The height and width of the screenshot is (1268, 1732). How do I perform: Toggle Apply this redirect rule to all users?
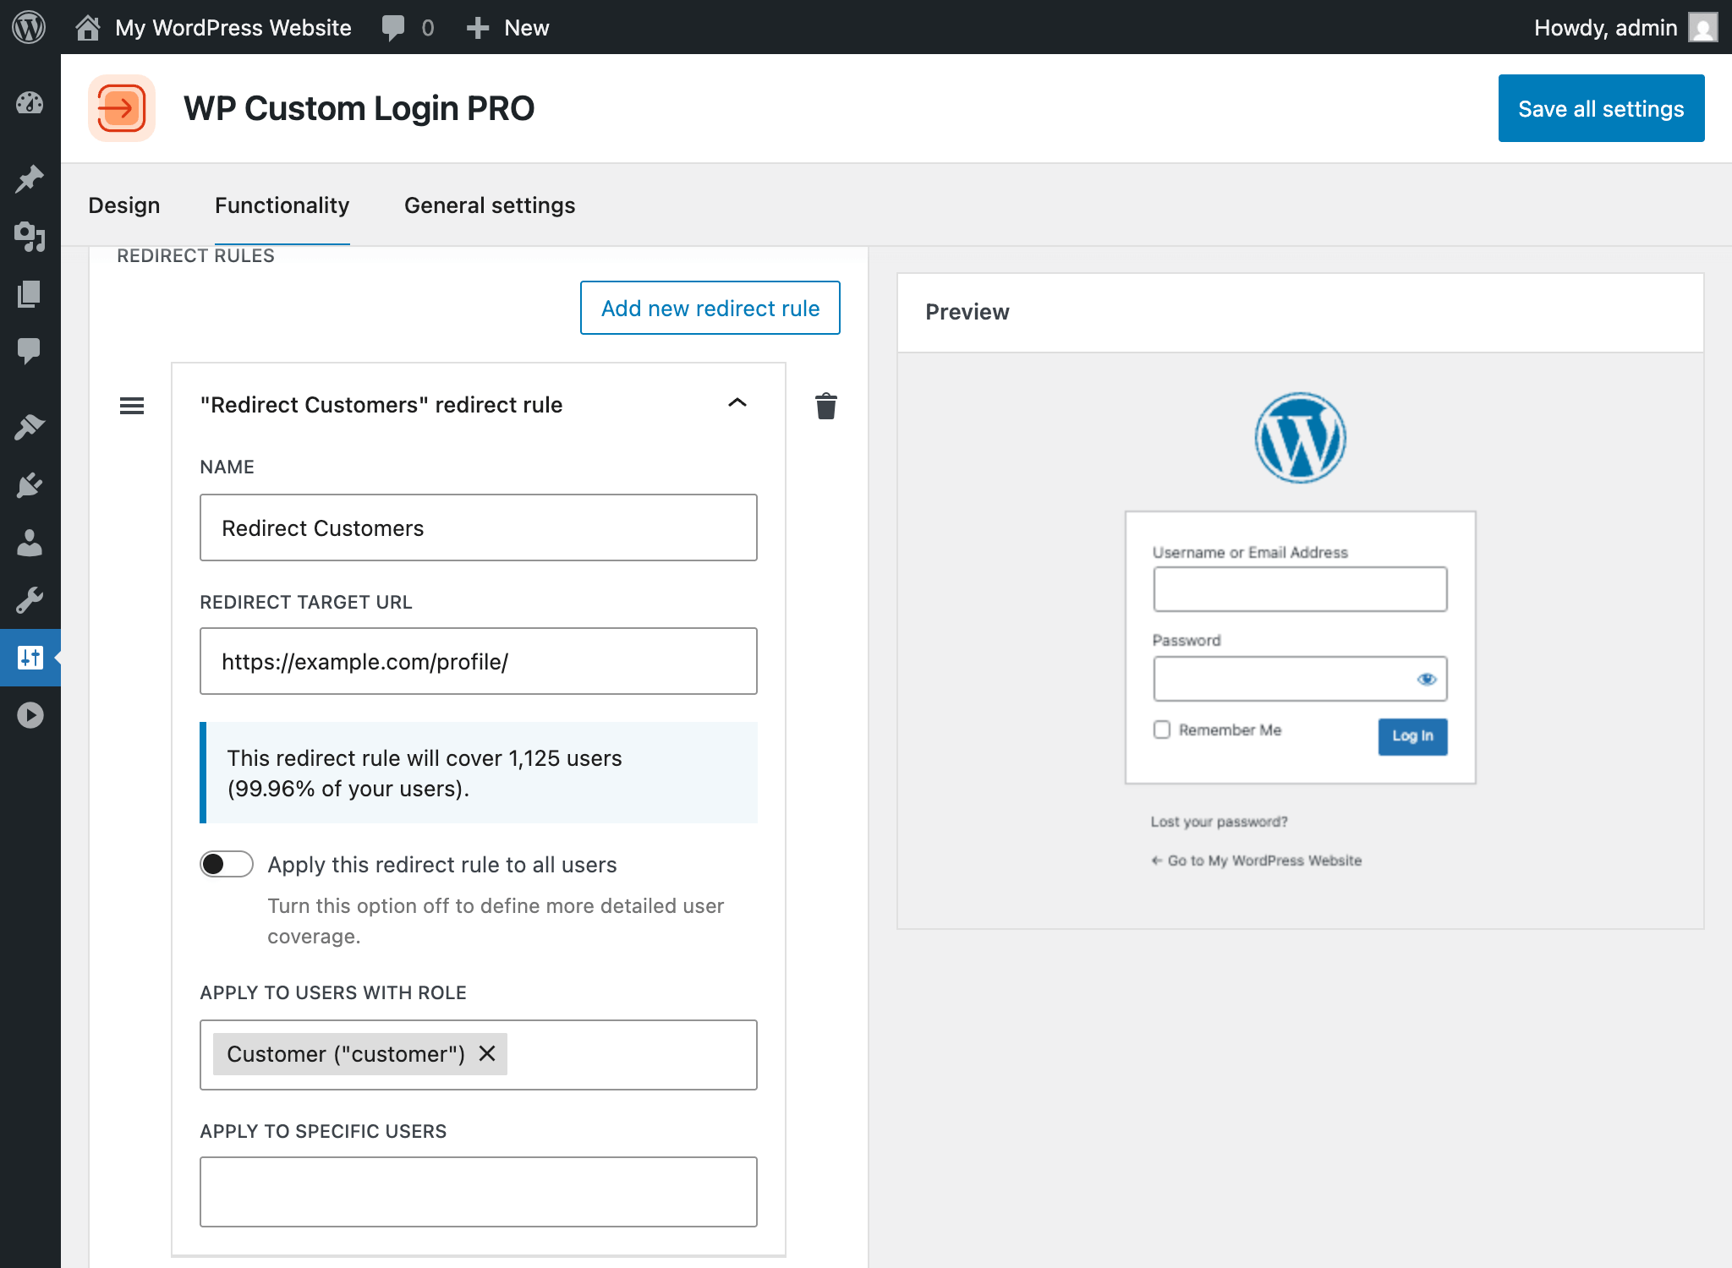[x=226, y=864]
